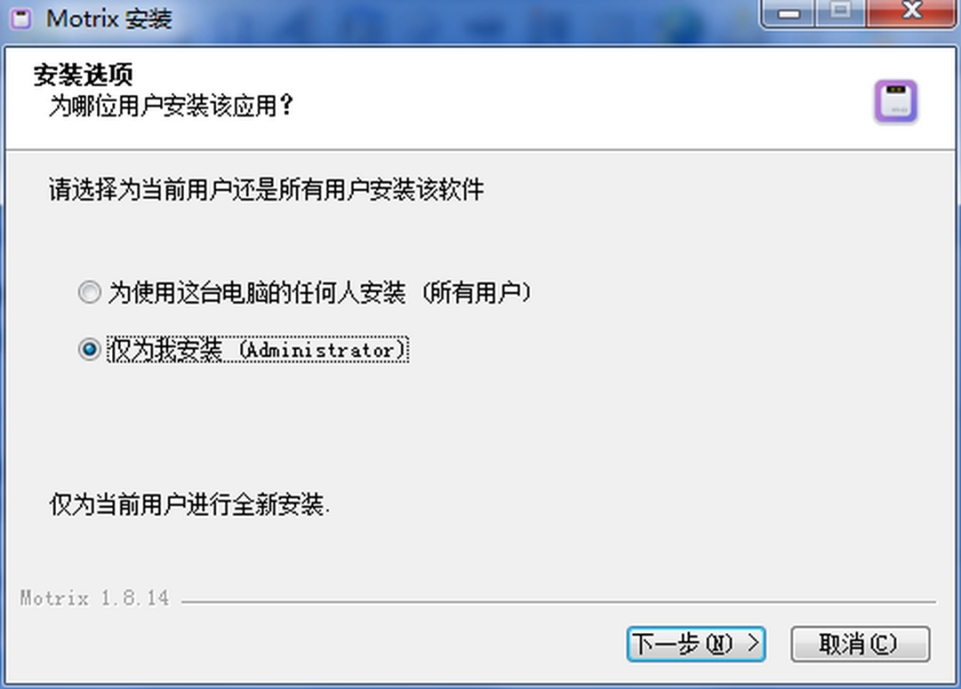Click the 安装选项 heading
The width and height of the screenshot is (961, 689).
pyautogui.click(x=83, y=75)
